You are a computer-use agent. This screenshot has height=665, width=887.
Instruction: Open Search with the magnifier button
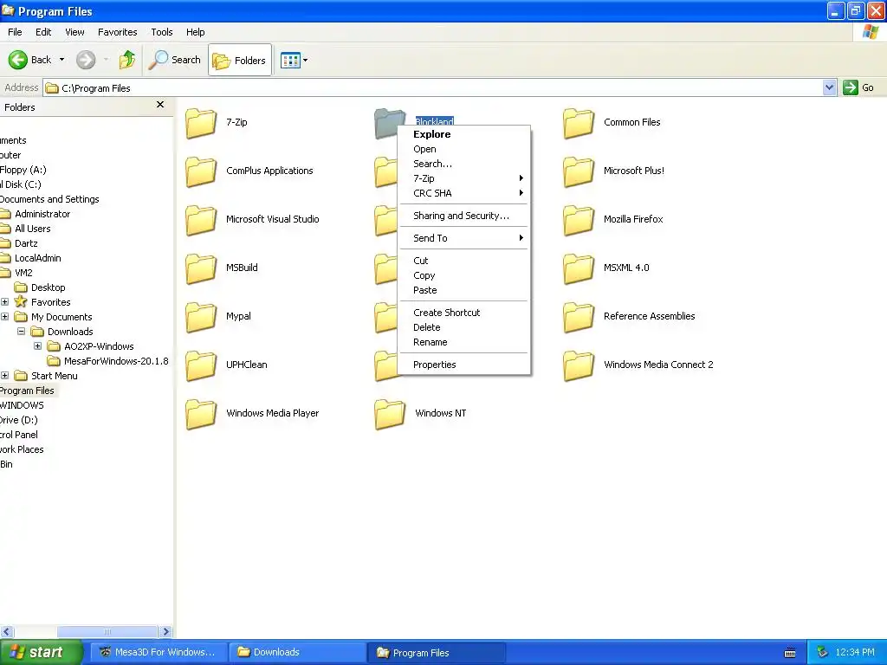[x=175, y=60]
